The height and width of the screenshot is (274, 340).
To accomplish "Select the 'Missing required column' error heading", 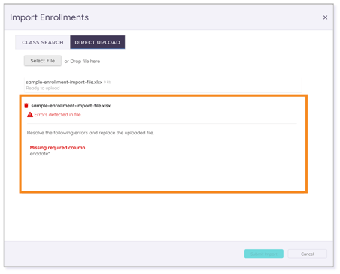I will coord(57,148).
